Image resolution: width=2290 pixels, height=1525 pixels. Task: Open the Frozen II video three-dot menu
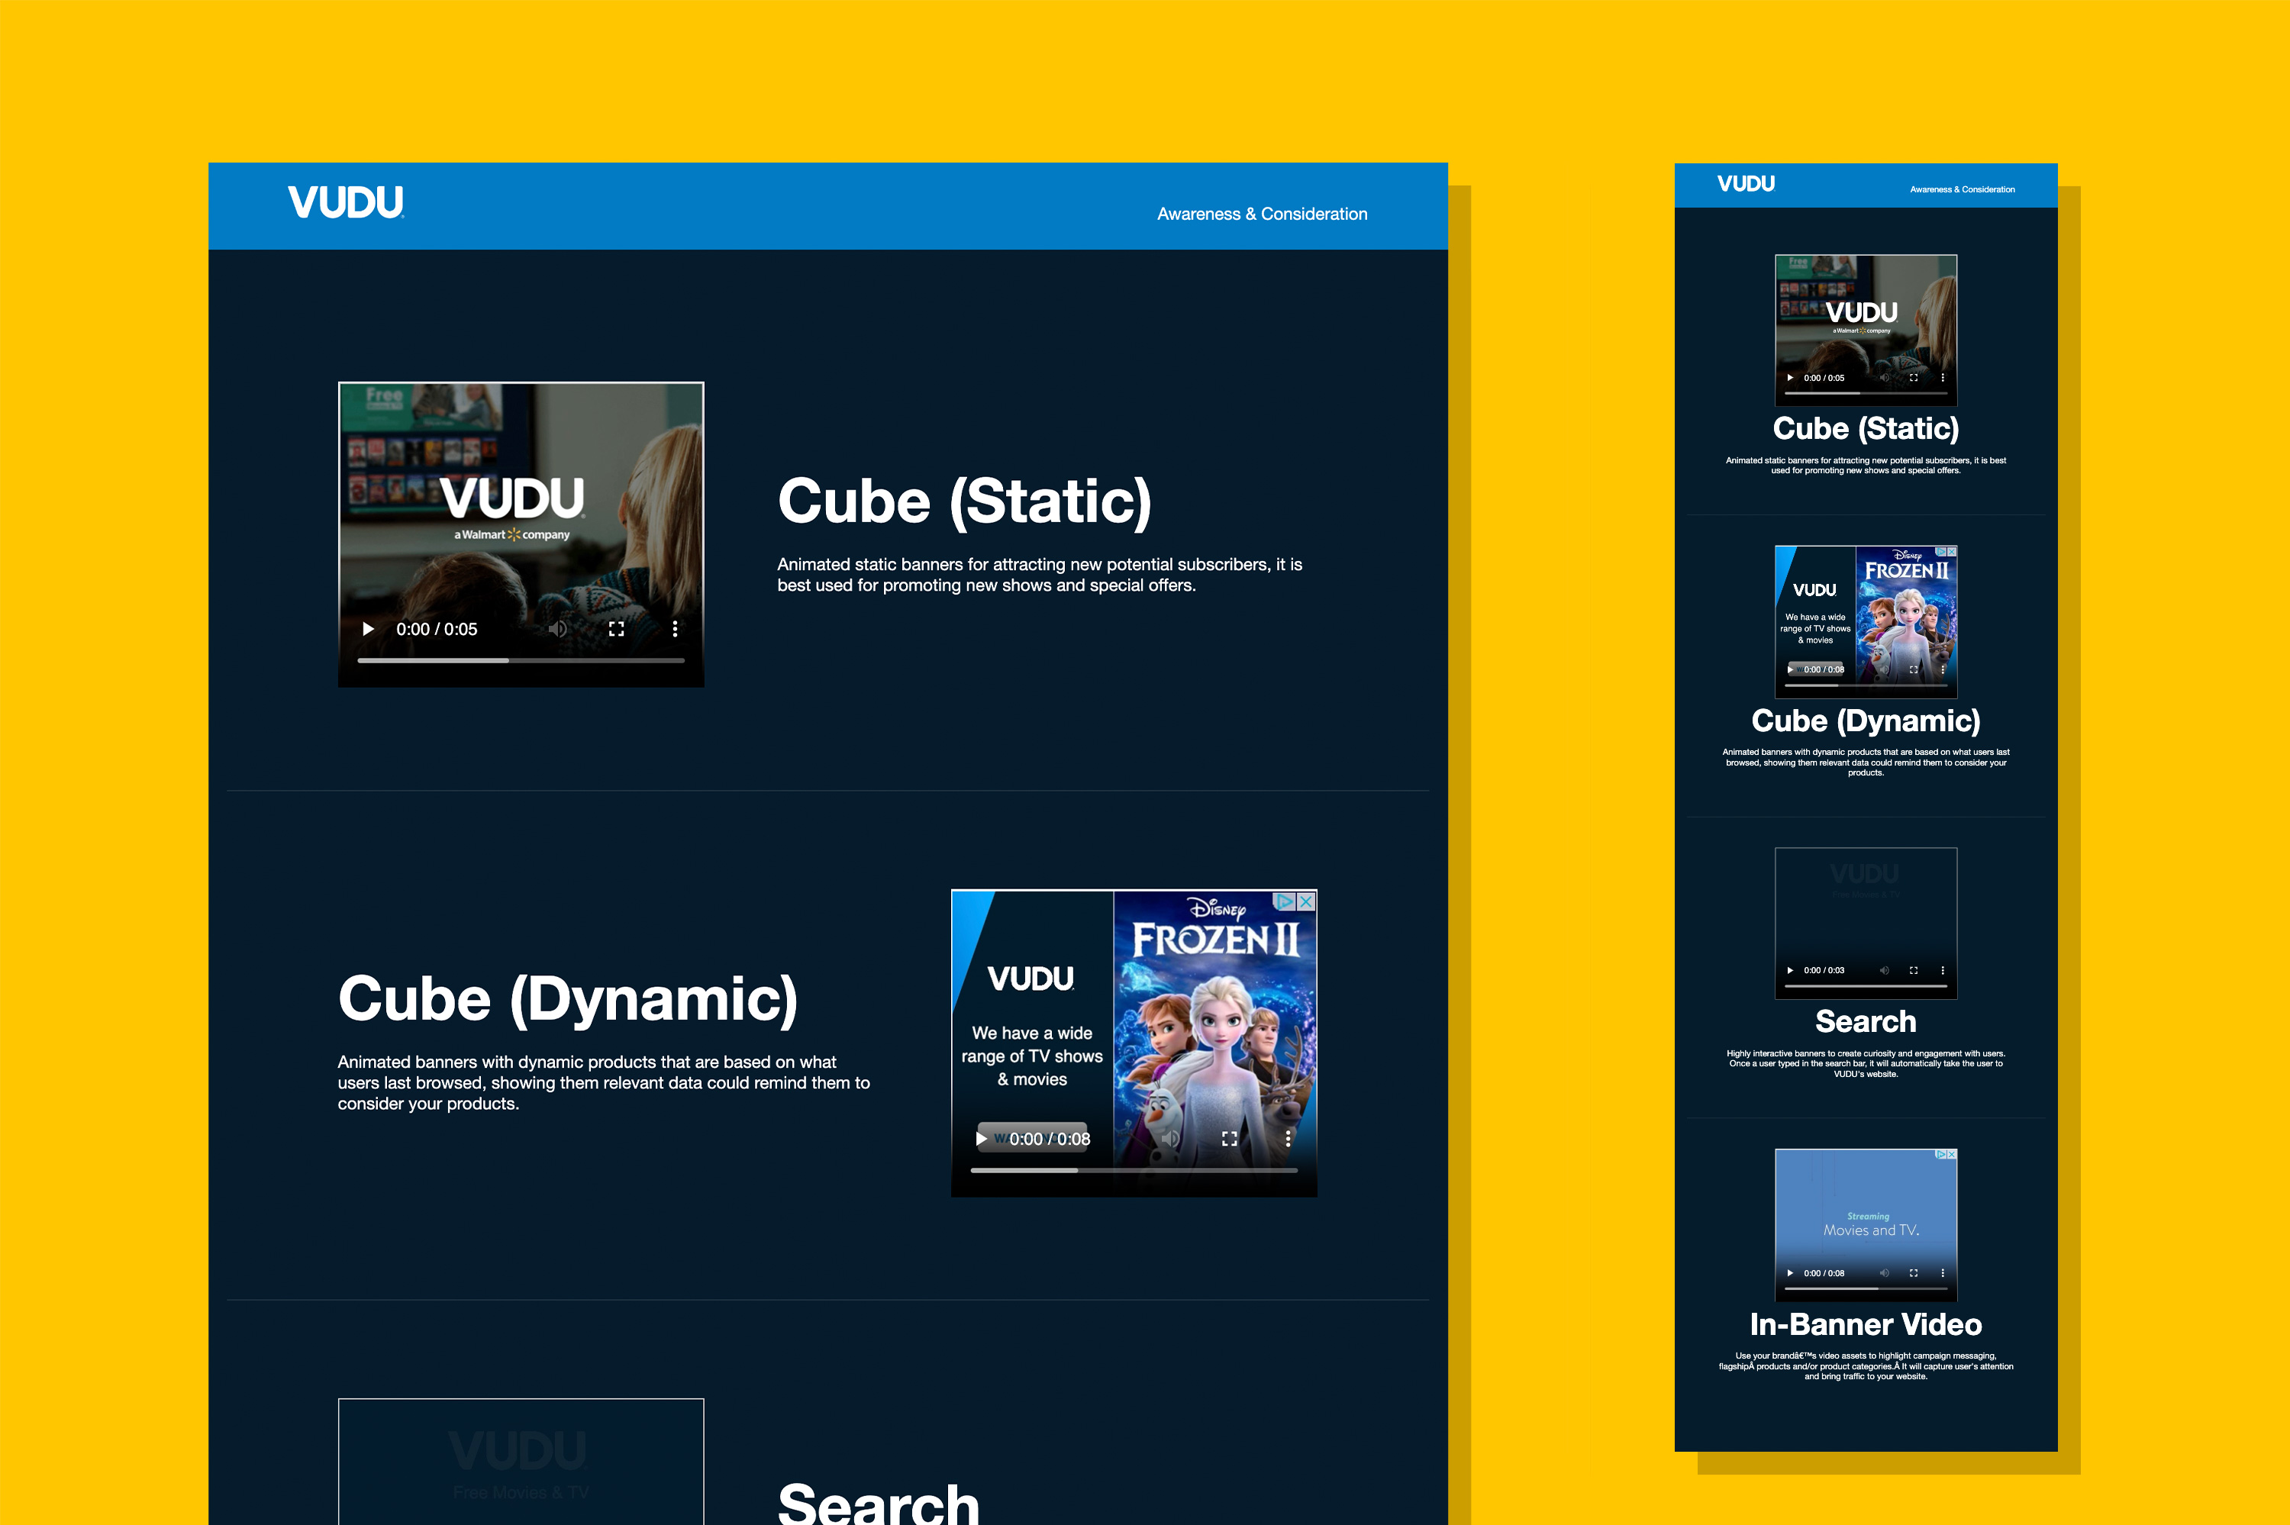[x=1289, y=1139]
